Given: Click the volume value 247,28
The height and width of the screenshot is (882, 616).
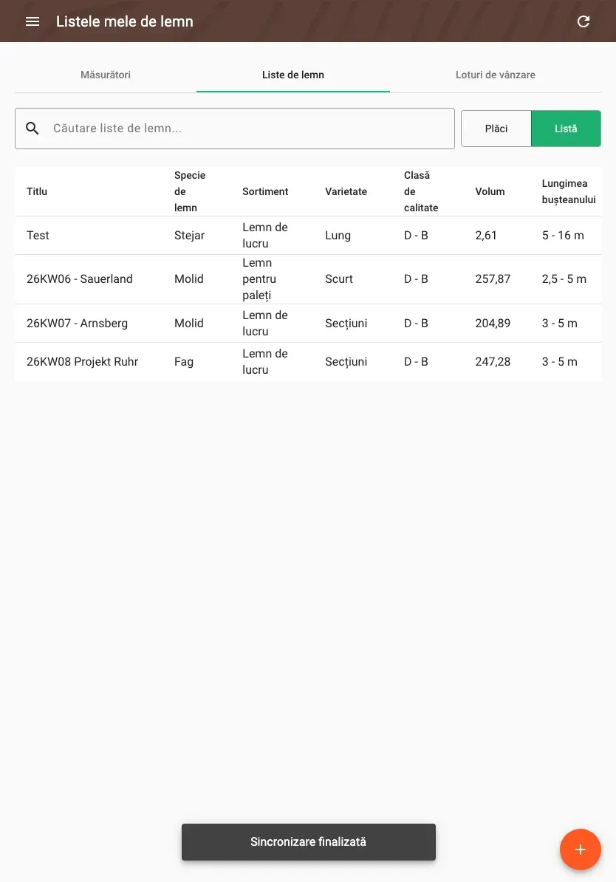Looking at the screenshot, I should (x=493, y=362).
